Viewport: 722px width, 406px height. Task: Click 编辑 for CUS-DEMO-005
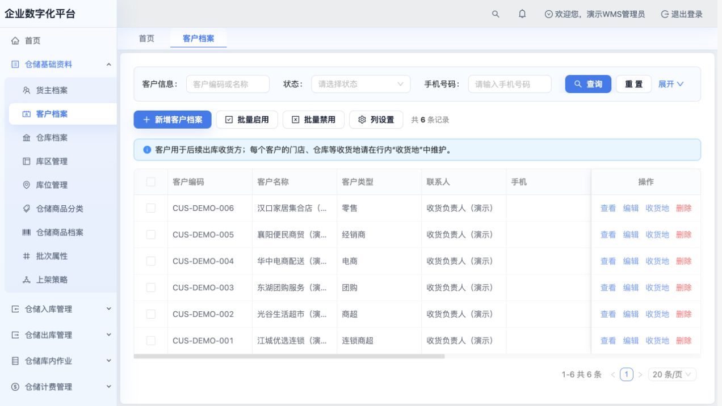tap(631, 235)
